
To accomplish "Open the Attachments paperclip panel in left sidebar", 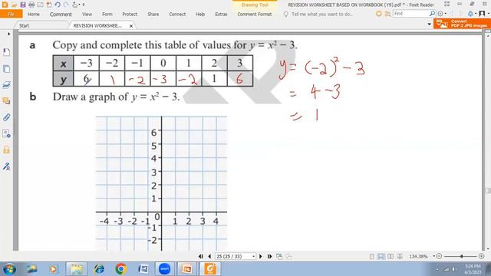I will 6,117.
